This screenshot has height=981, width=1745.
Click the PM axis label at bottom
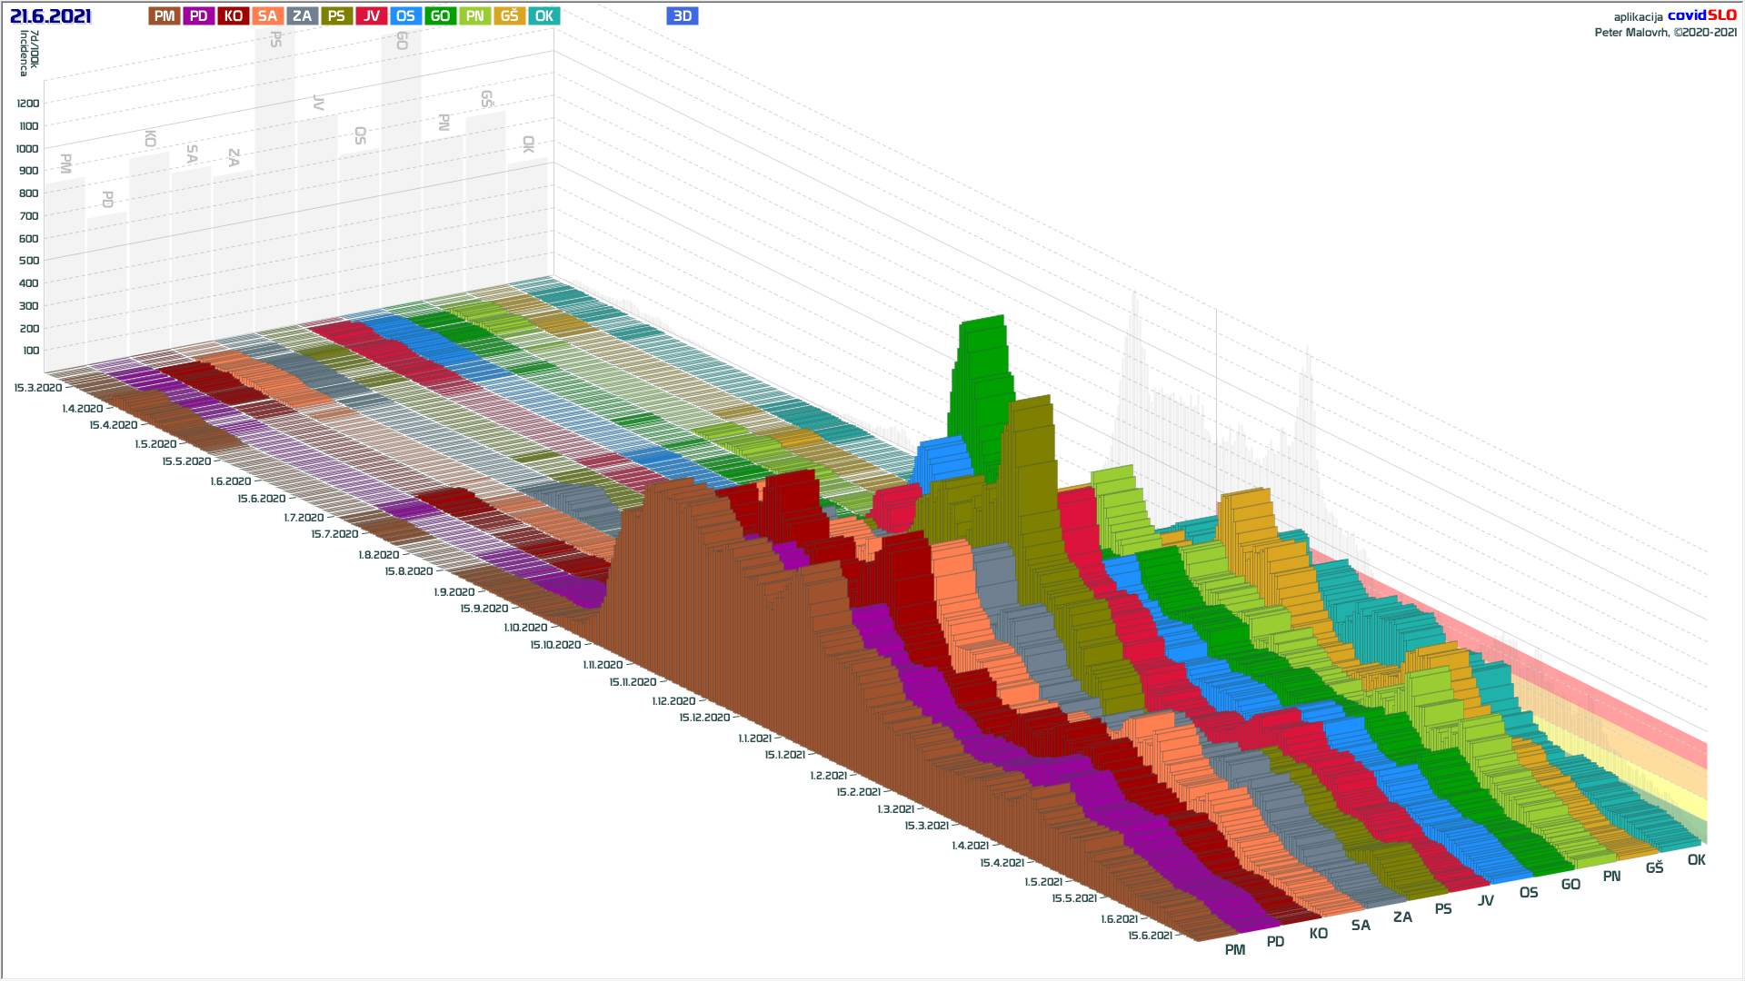point(1234,950)
